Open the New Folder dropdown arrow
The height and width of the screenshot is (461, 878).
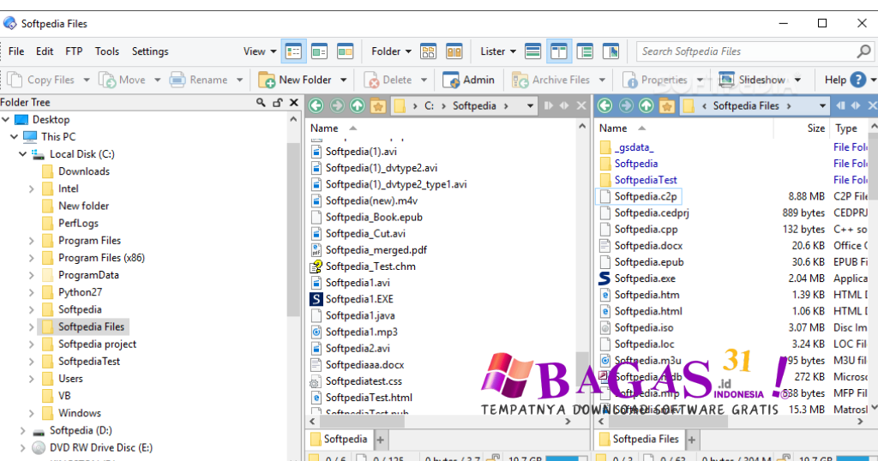click(343, 80)
